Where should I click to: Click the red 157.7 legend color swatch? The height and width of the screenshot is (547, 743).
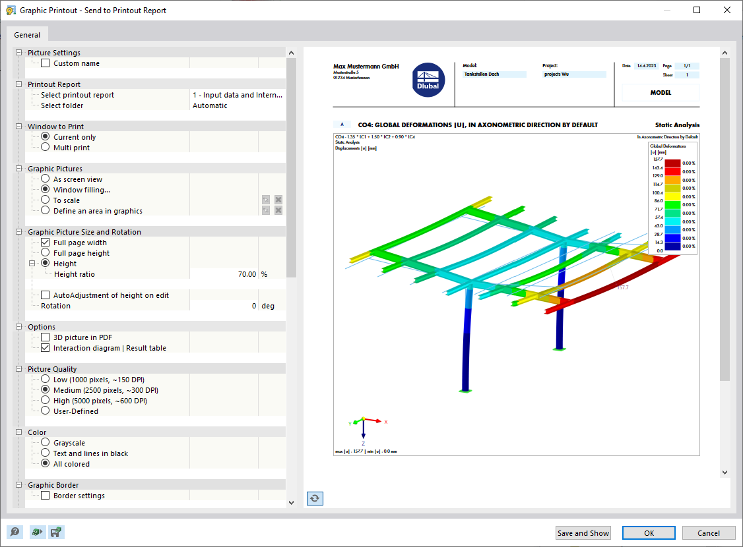(x=672, y=163)
